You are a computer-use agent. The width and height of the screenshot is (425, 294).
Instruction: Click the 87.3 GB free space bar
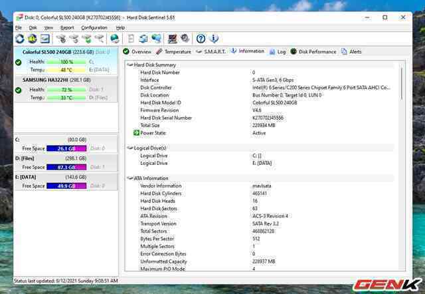pyautogui.click(x=66, y=167)
